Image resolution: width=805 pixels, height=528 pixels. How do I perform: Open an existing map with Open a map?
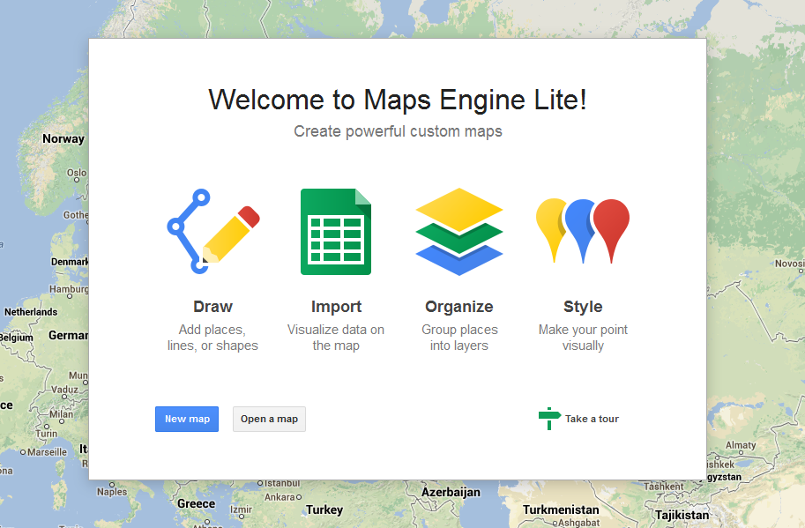(269, 420)
